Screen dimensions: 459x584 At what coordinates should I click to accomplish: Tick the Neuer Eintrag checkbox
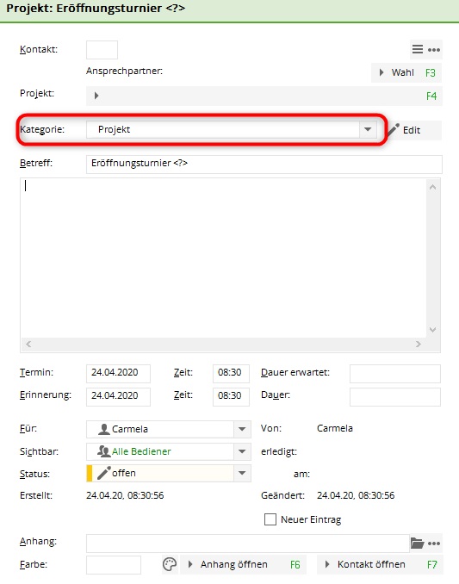pos(270,519)
